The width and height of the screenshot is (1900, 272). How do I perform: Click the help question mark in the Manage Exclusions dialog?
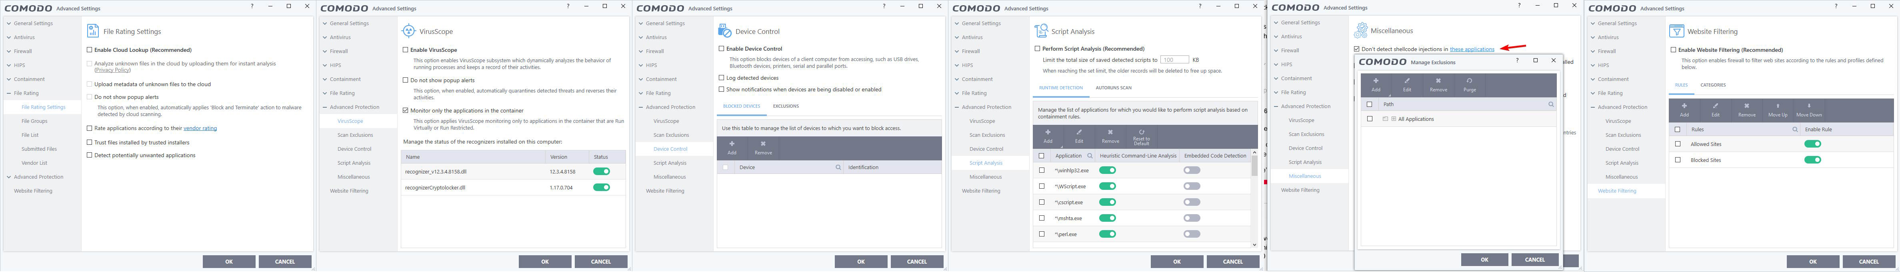click(x=1518, y=60)
